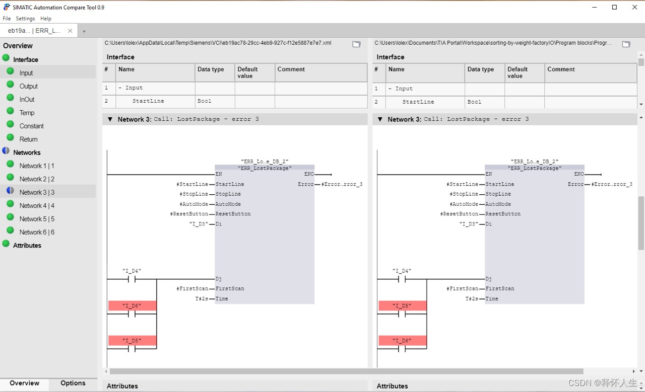Viewport: 645px width, 392px height.
Task: Switch to the Options bottom tab
Action: [x=73, y=383]
